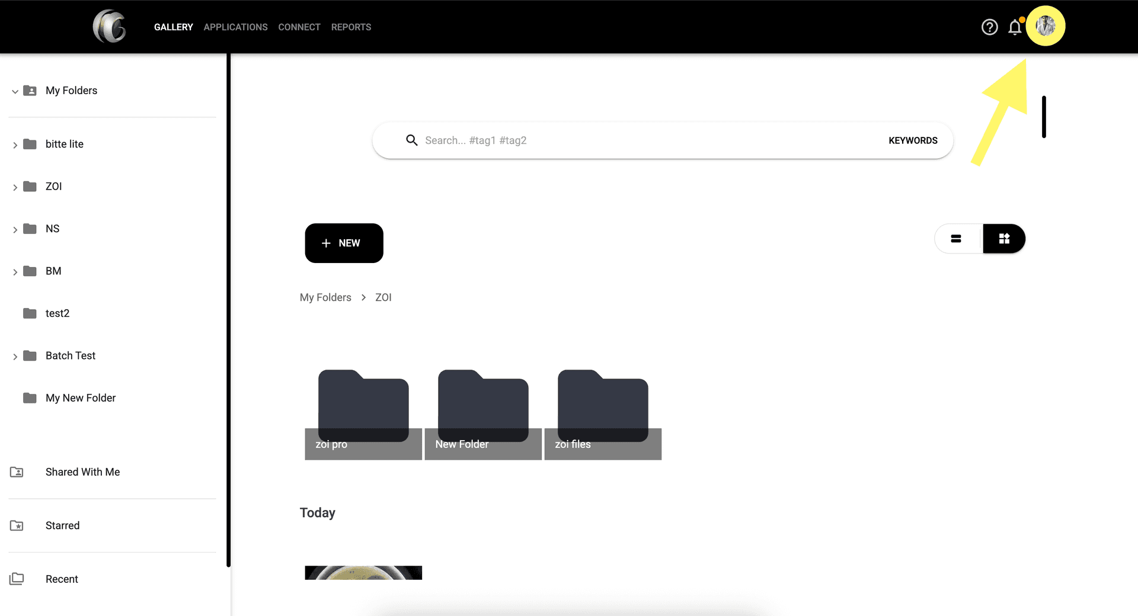
Task: Switch to list view
Action: 956,239
